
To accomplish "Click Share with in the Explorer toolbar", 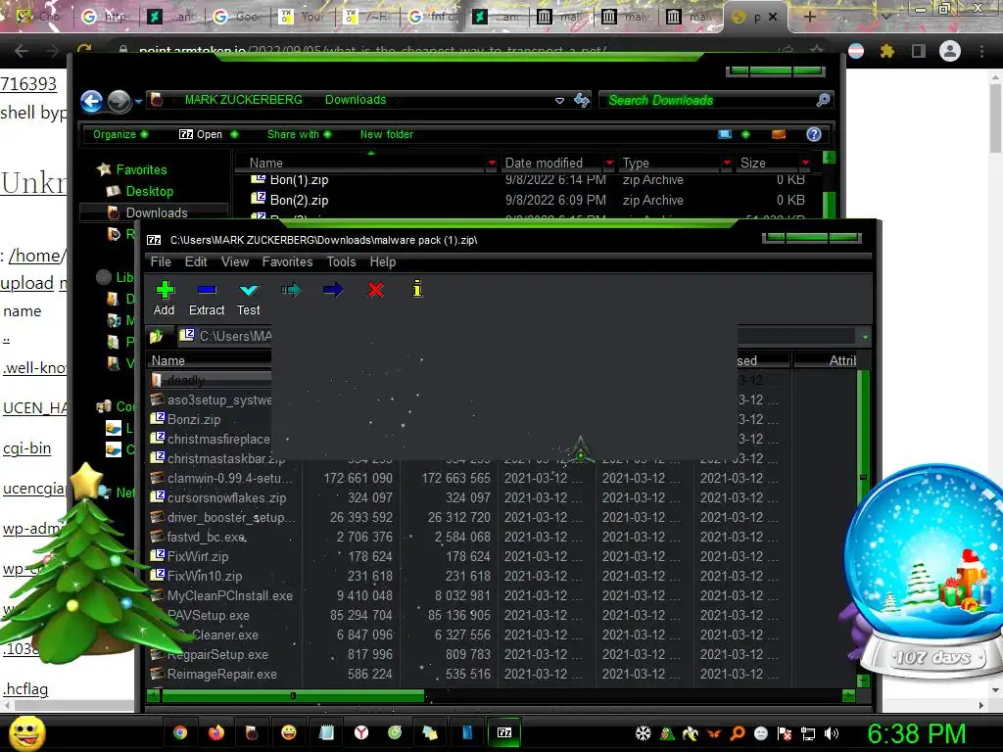I will point(299,134).
